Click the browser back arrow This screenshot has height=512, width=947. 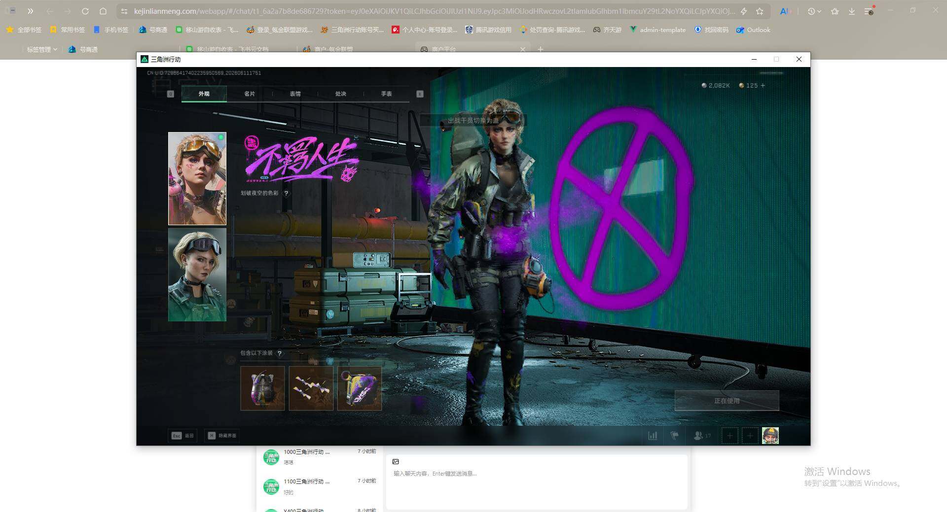coord(49,11)
